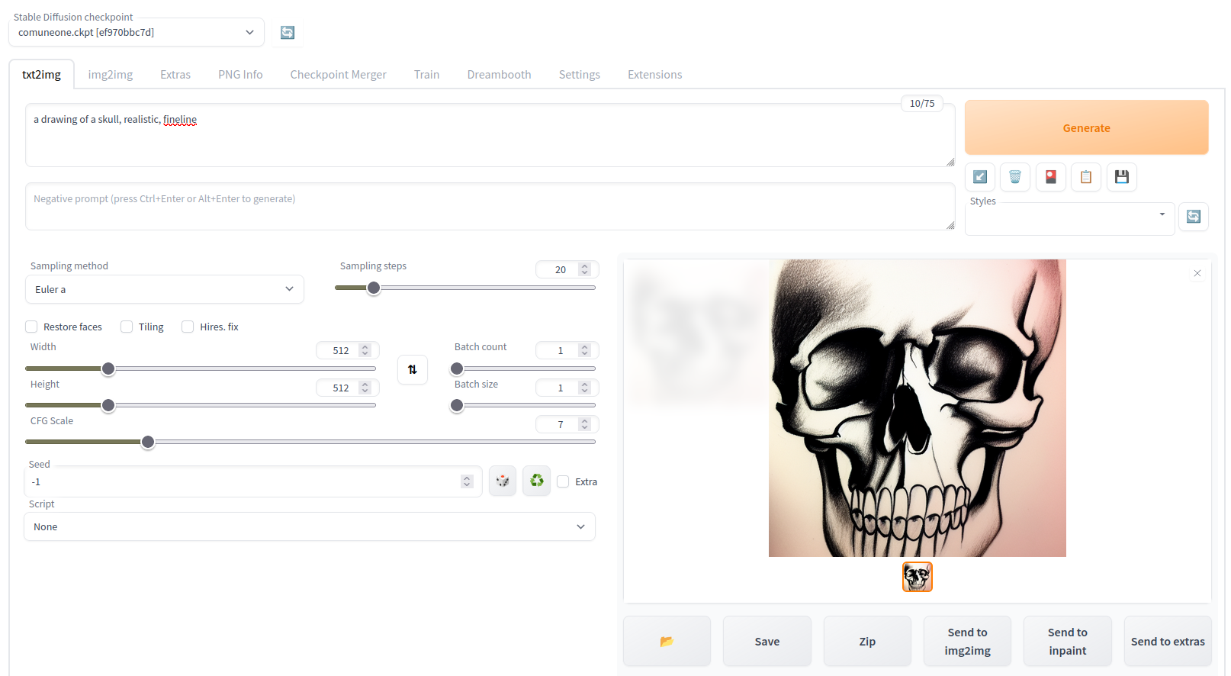The width and height of the screenshot is (1231, 676).
Task: Click the Width number field
Action: point(347,350)
